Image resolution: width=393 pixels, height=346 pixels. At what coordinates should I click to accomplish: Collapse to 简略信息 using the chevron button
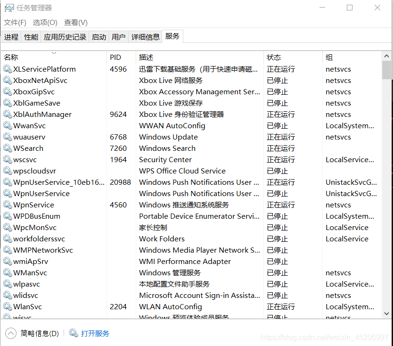point(11,333)
